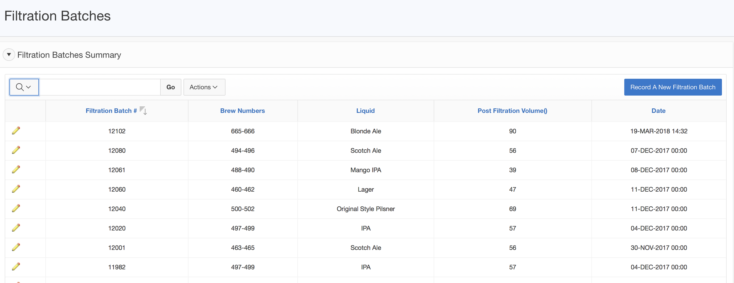The width and height of the screenshot is (734, 283).
Task: Click the descending sort arrow icon
Action: (x=143, y=111)
